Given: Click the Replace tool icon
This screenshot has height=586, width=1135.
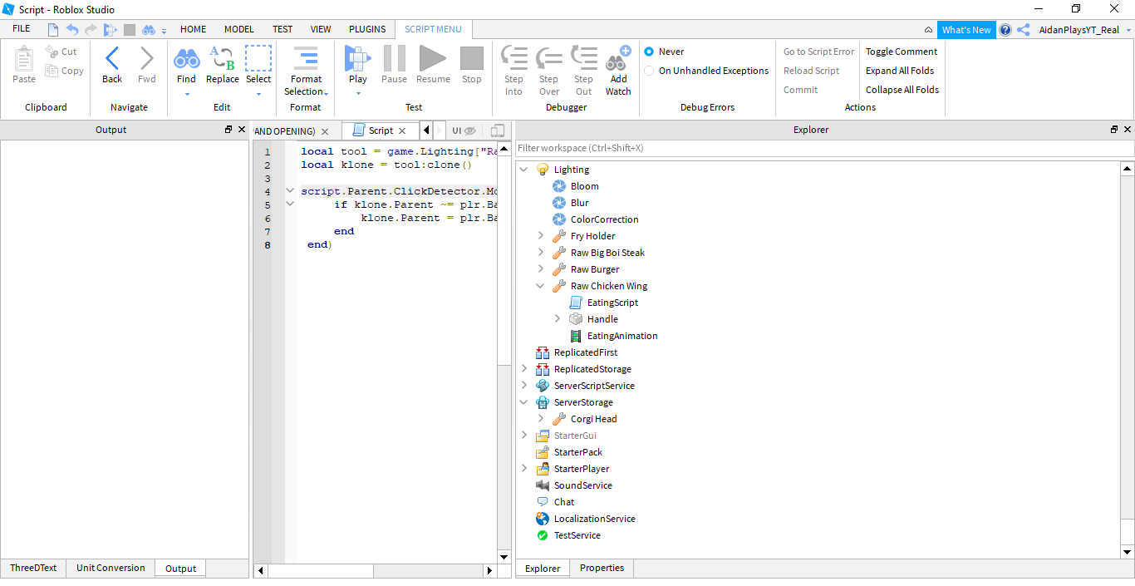Looking at the screenshot, I should click(222, 59).
